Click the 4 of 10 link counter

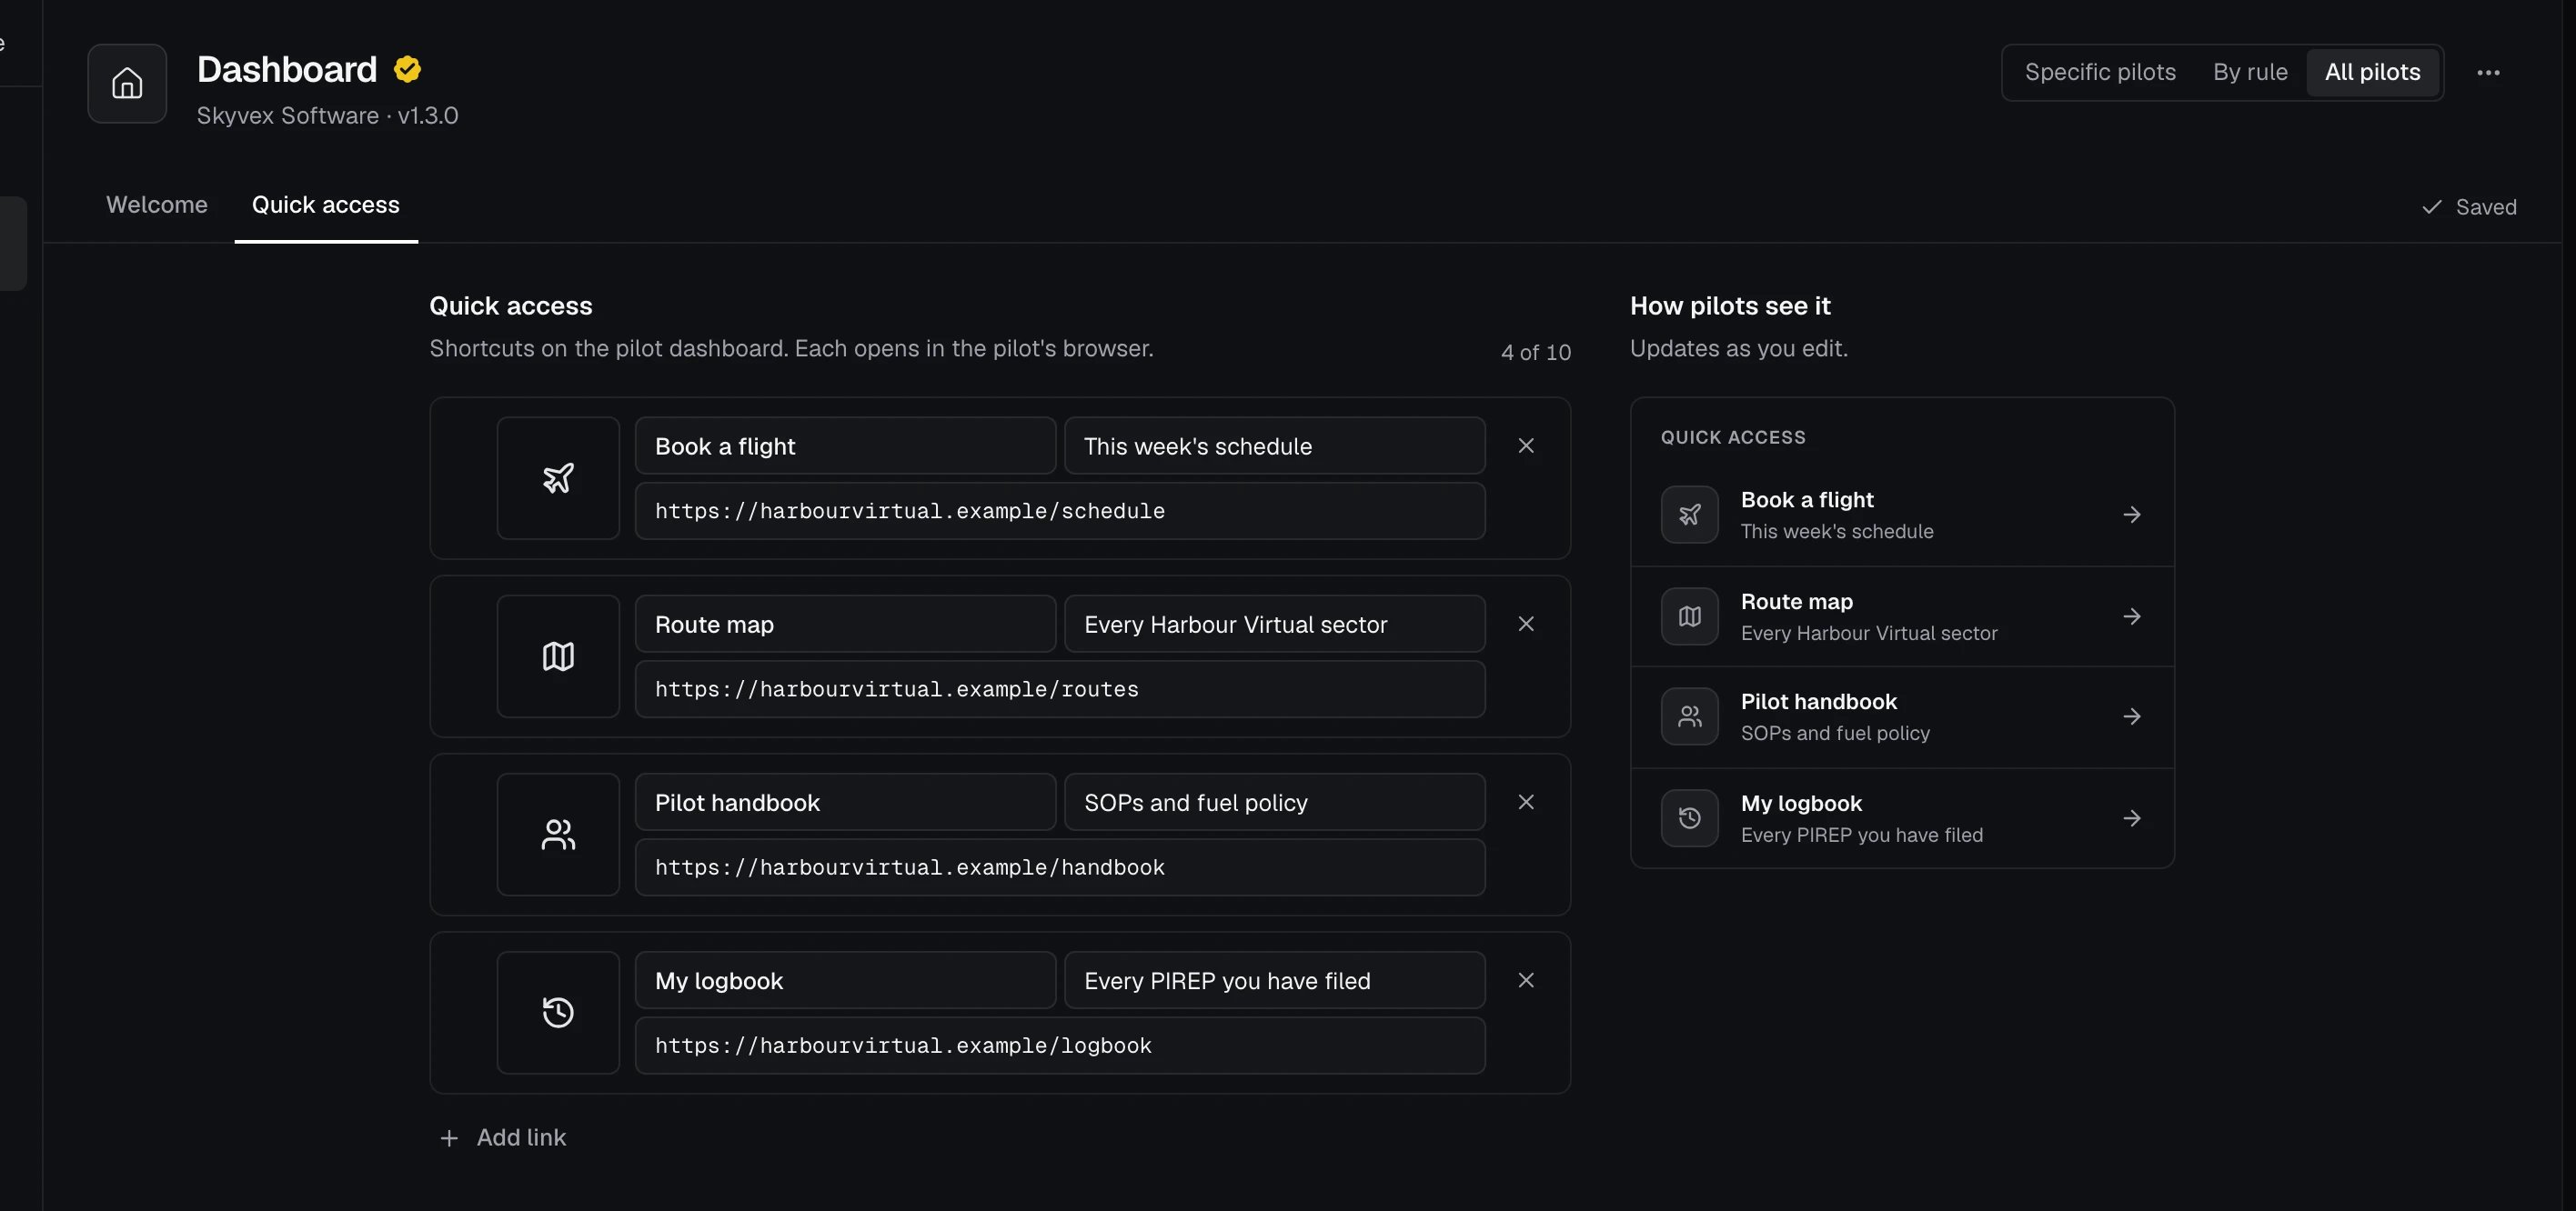pos(1536,352)
